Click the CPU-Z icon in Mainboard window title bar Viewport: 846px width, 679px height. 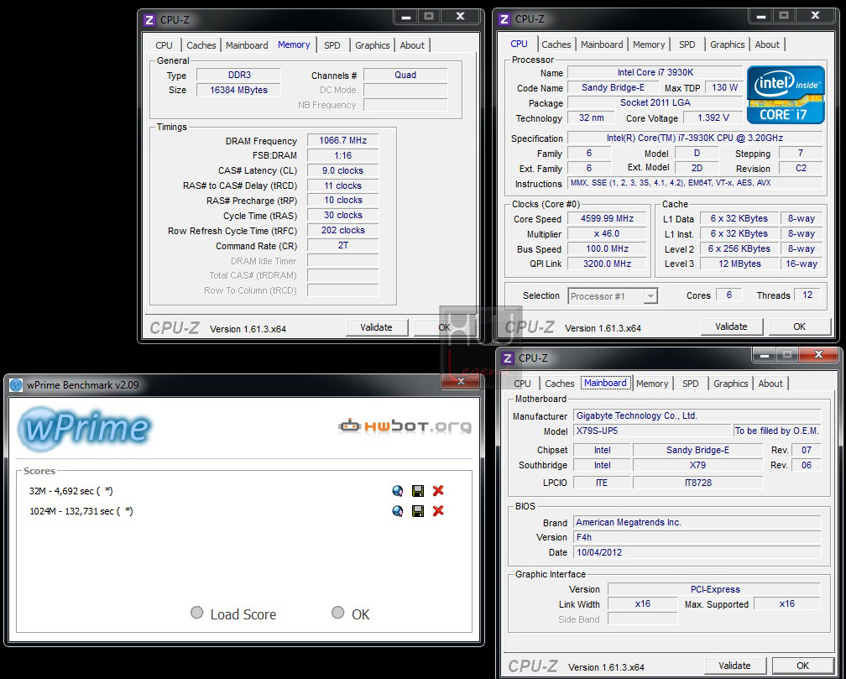(x=507, y=358)
